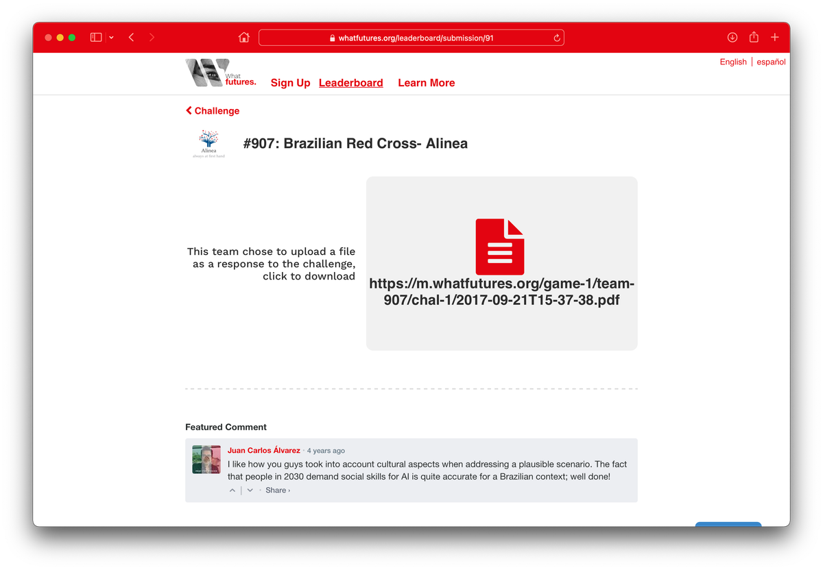This screenshot has height=570, width=823.
Task: Click the 'This team chose to upload a file' text
Action: [272, 264]
